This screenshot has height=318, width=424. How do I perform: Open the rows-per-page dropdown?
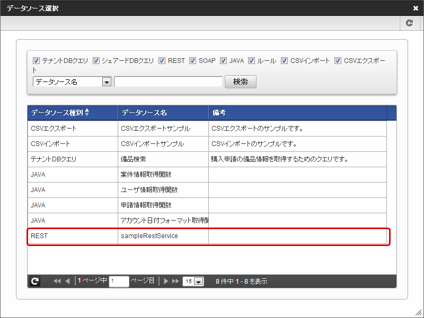[x=199, y=281]
